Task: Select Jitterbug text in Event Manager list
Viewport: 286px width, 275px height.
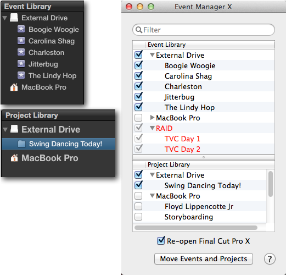Action: 180,97
